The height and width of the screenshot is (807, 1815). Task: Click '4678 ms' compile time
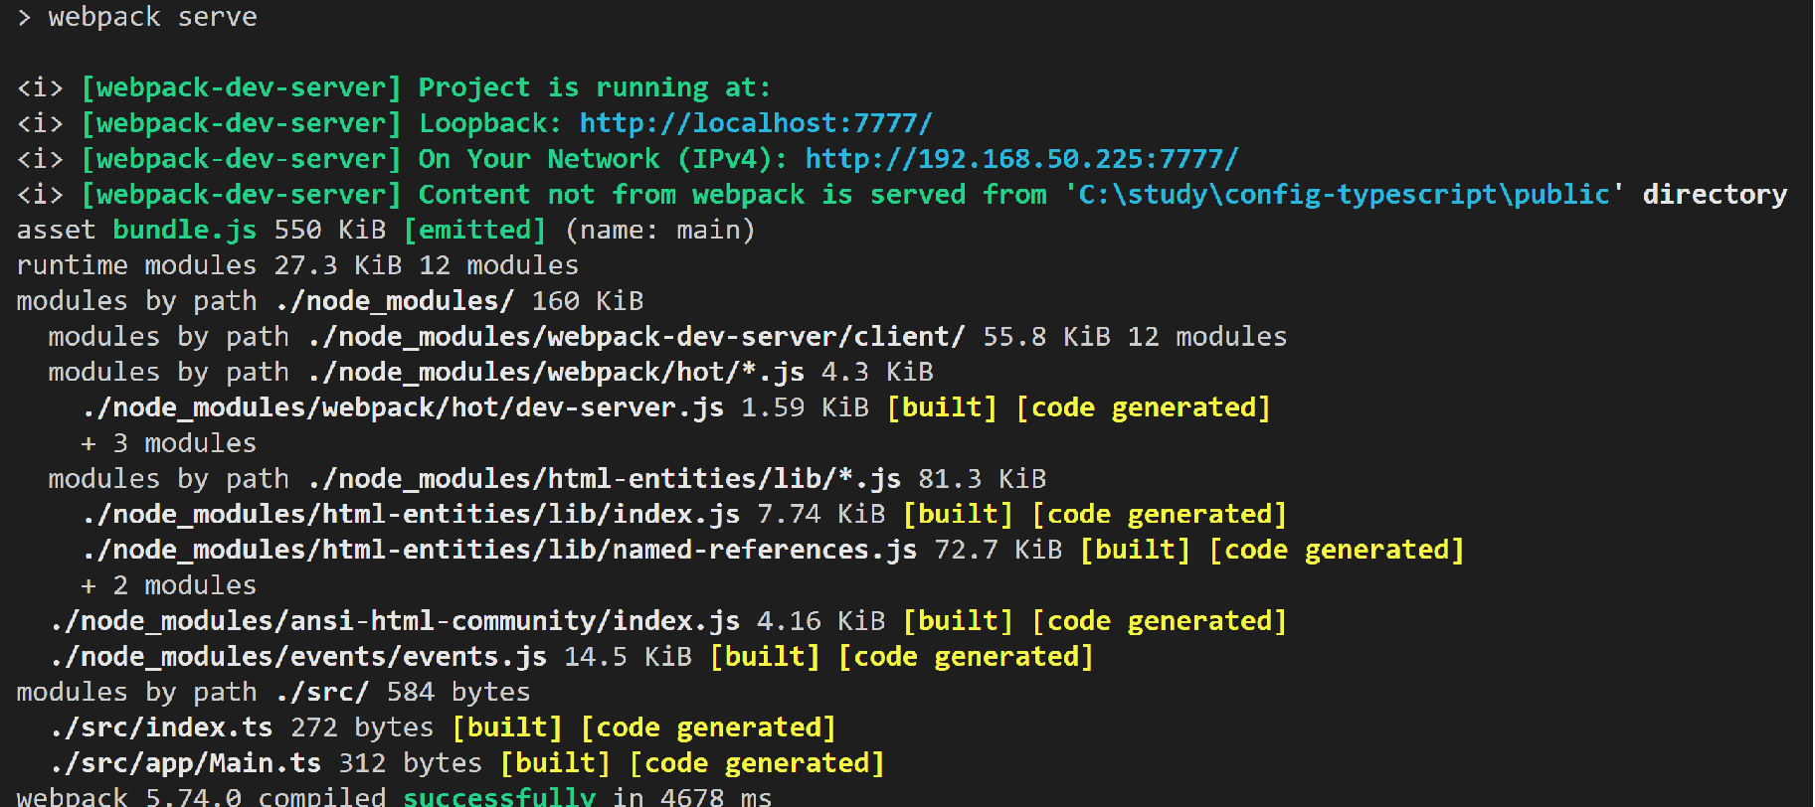tap(716, 797)
